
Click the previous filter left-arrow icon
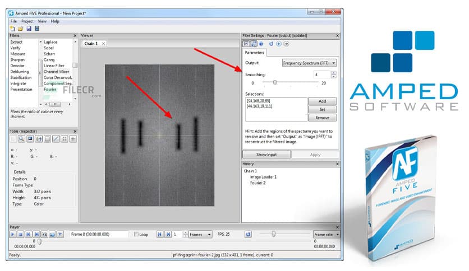click(x=279, y=44)
